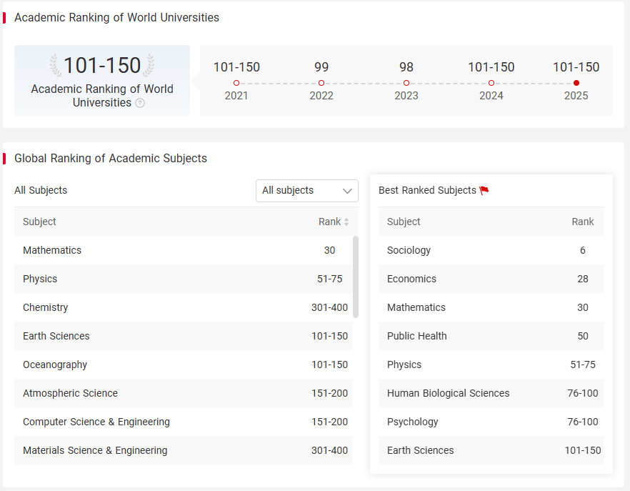Click Sociology in Best Ranked Subjects
This screenshot has height=491, width=630.
coord(409,250)
